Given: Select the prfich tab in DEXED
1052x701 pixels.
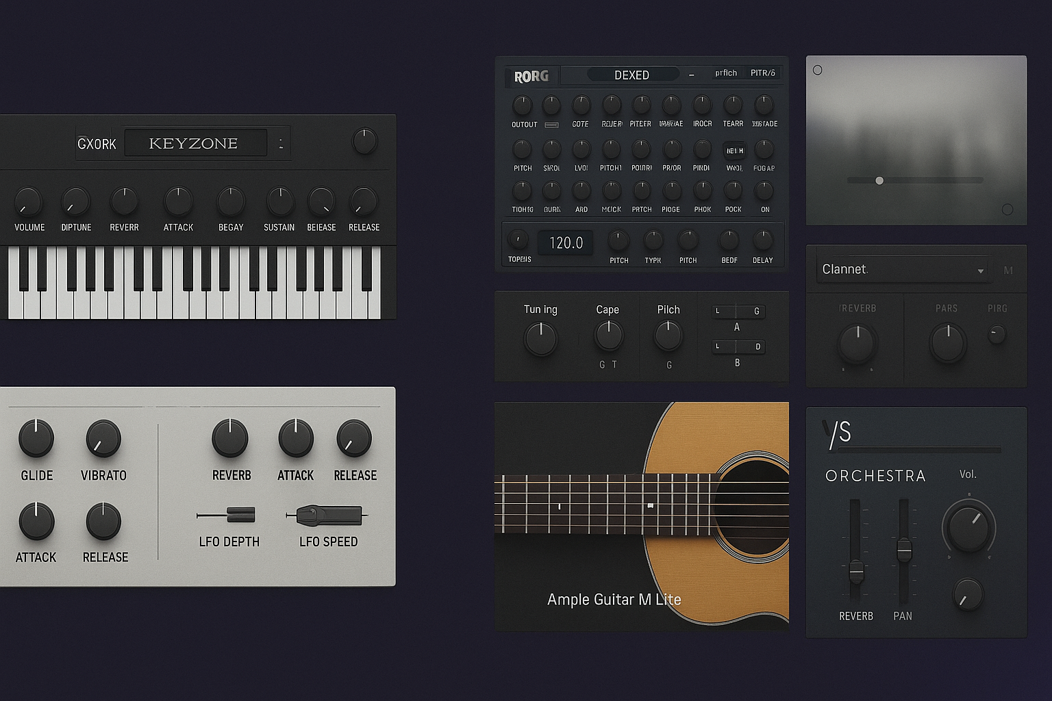Looking at the screenshot, I should (726, 73).
